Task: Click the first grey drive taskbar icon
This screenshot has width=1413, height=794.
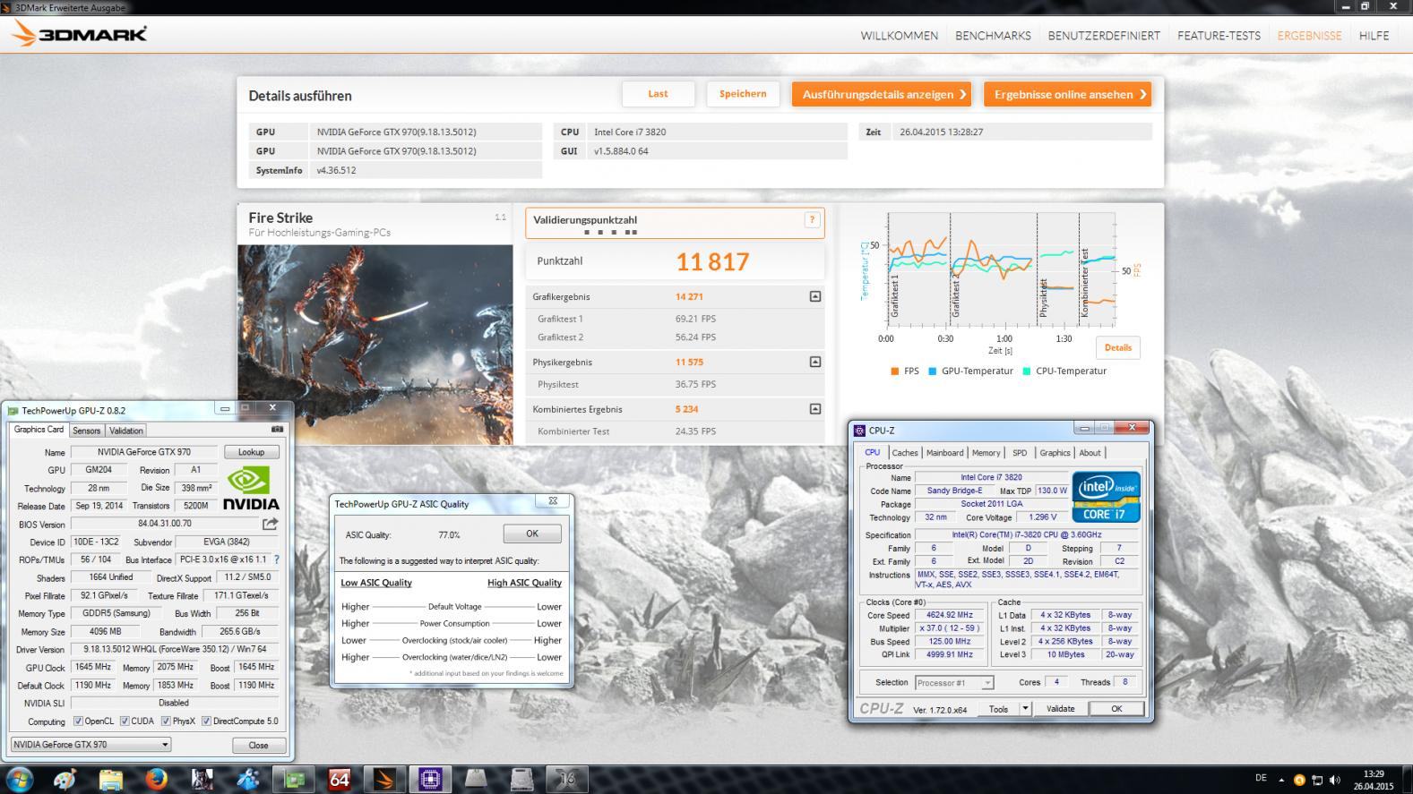Action: click(476, 780)
